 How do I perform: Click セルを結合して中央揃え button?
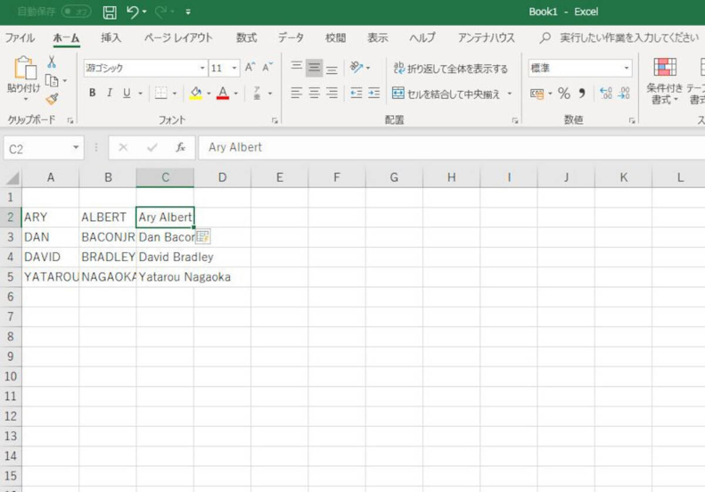446,93
